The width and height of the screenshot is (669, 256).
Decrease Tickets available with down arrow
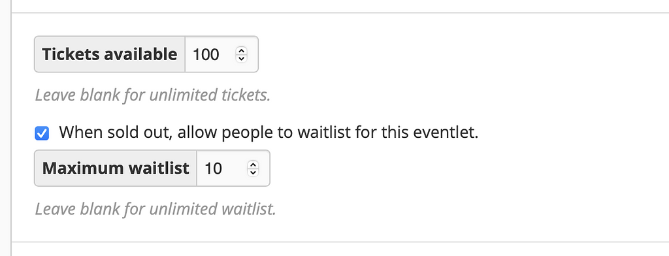coord(242,58)
